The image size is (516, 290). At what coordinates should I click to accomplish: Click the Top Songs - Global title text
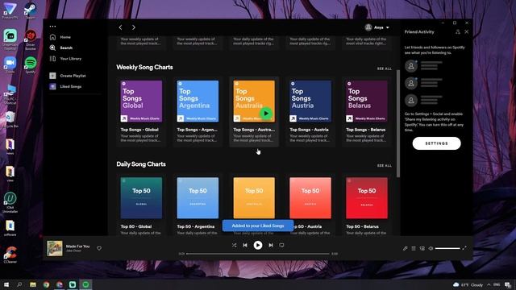point(139,130)
